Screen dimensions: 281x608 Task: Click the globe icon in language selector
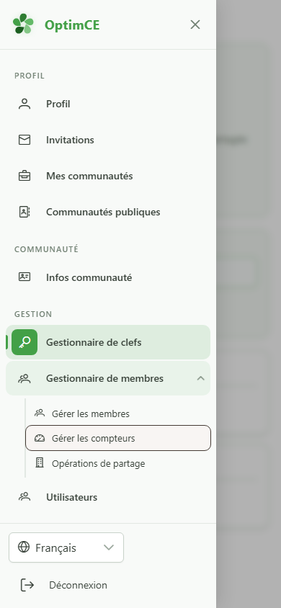click(24, 547)
